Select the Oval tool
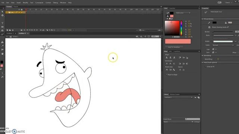This screenshot has width=239, height=134. [x=2, y=31]
